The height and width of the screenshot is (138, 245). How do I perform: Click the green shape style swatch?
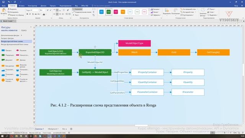tap(109, 12)
